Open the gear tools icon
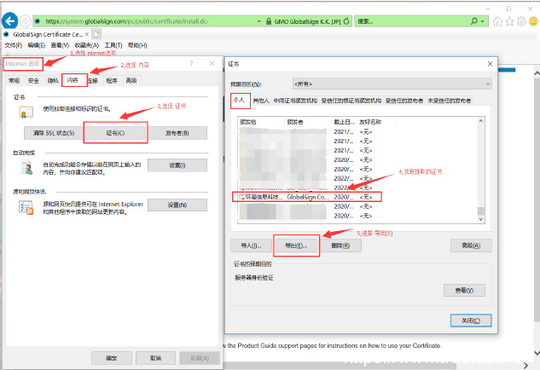Screen dimensions: 540x370 pos(522,21)
